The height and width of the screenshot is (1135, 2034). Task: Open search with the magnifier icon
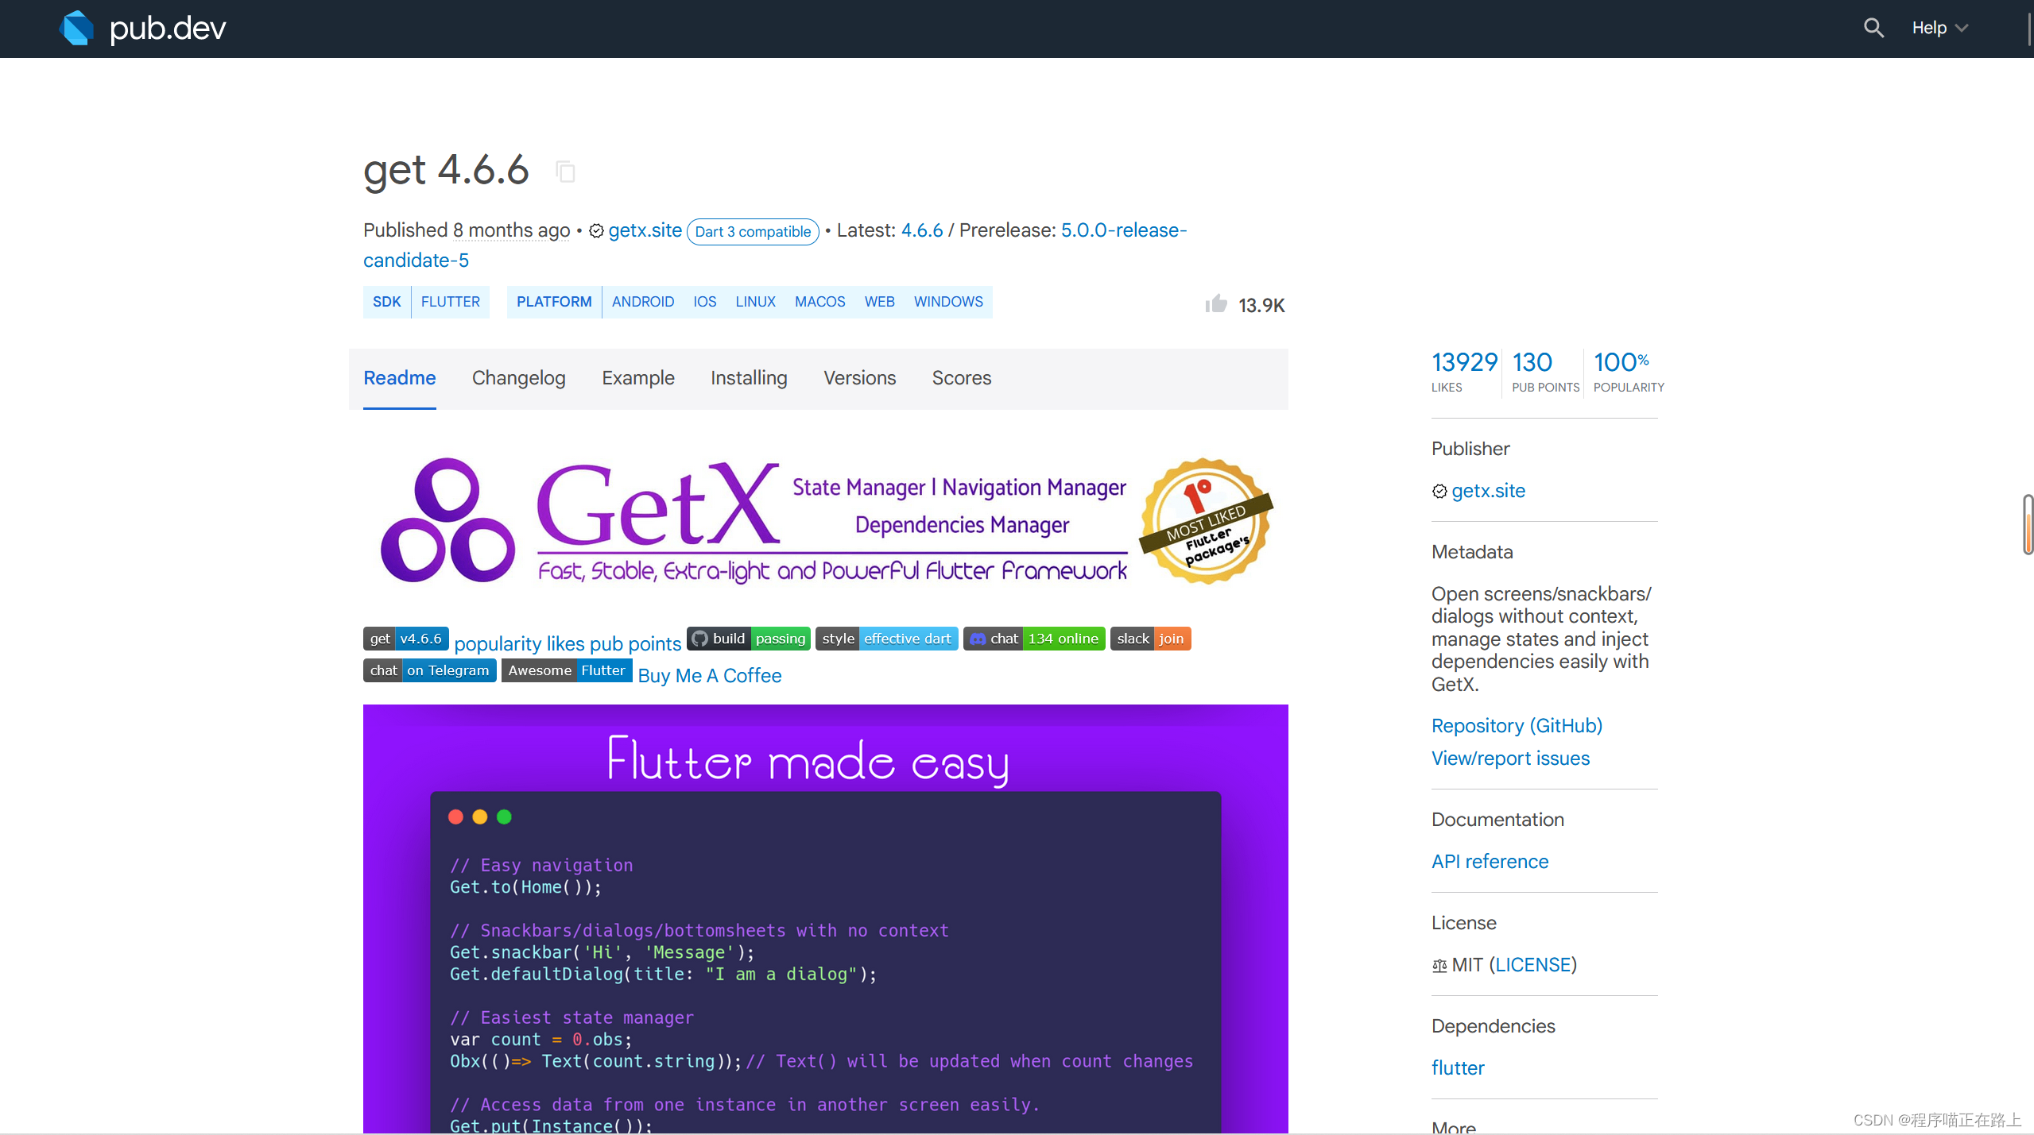1873,29
